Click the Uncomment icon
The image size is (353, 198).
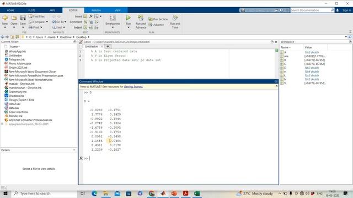click(91, 22)
